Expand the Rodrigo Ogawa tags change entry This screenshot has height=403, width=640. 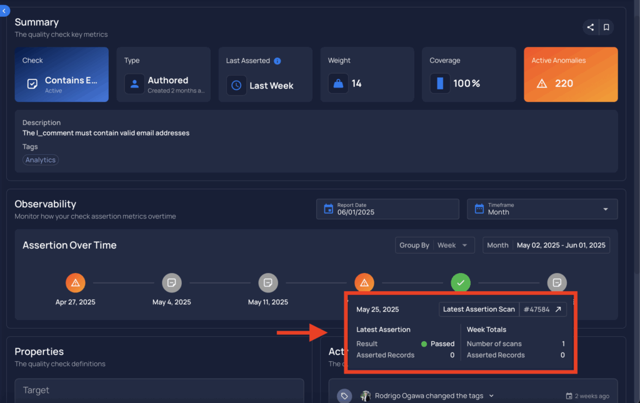[x=491, y=396]
